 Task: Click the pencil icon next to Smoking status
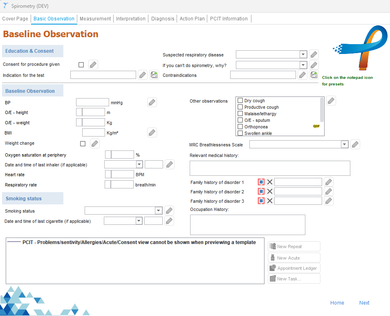tap(169, 211)
